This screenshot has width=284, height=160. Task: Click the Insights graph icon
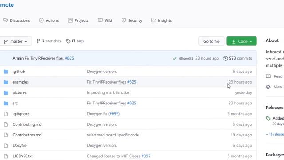tap(154, 20)
